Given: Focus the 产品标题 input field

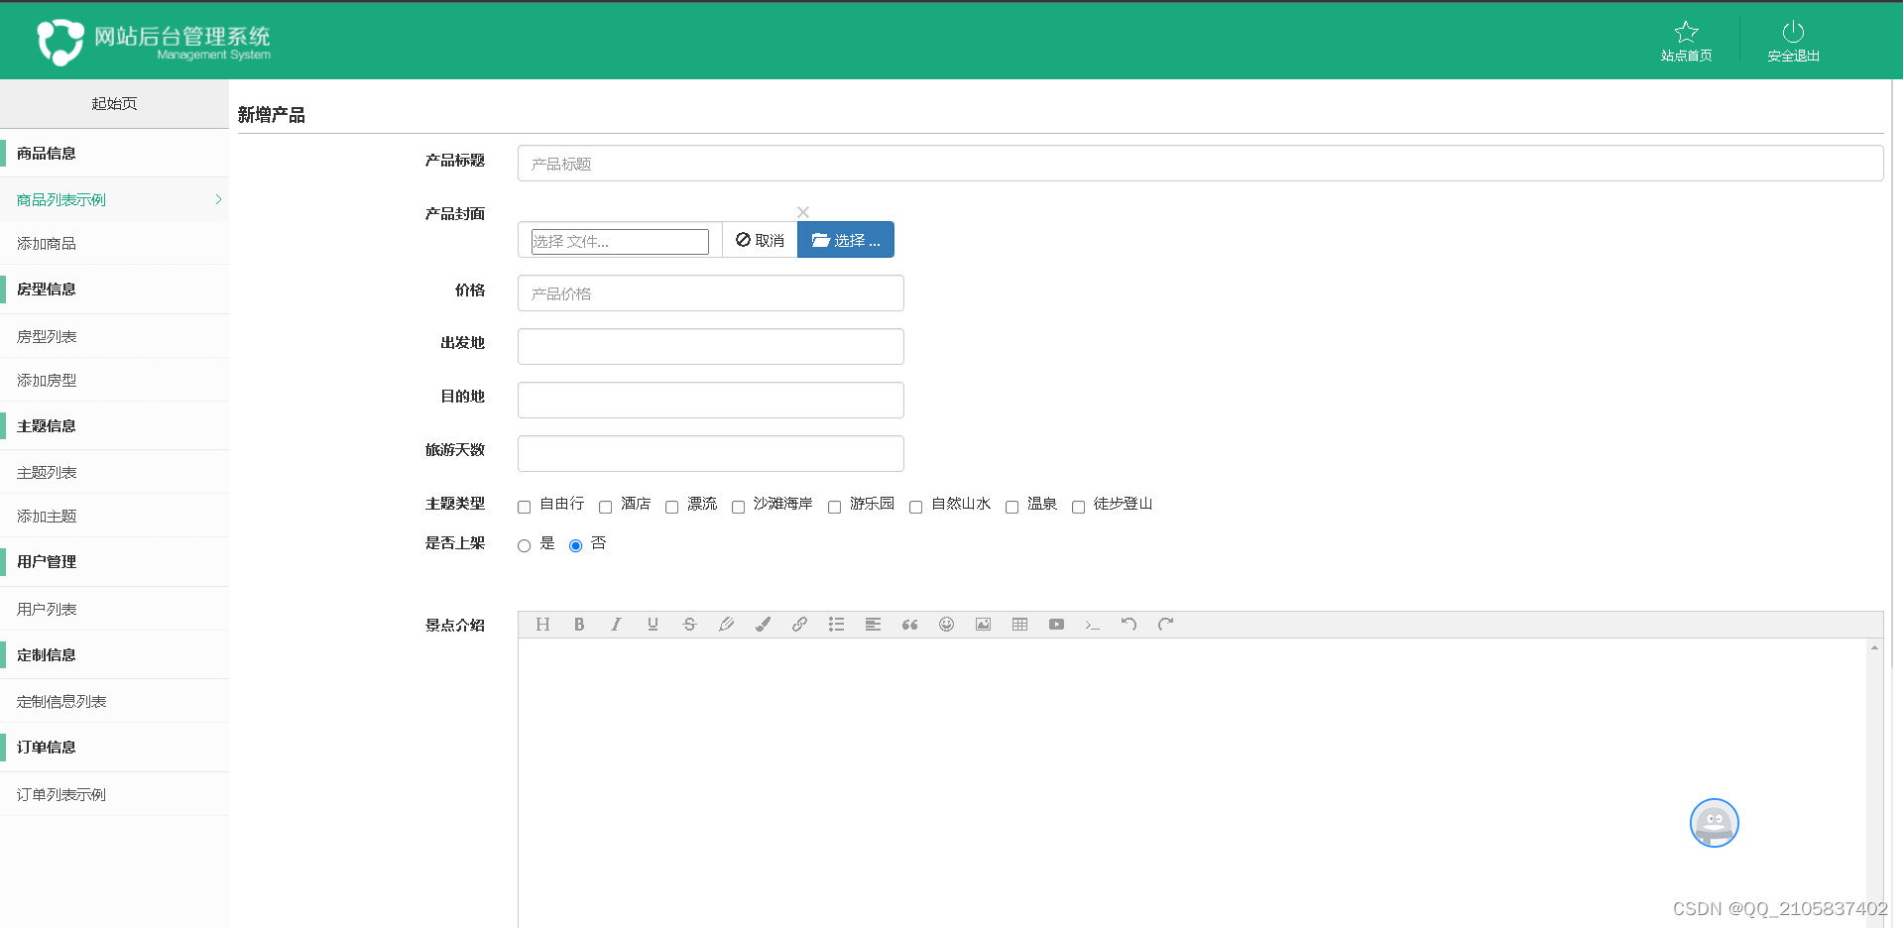Looking at the screenshot, I should (x=1200, y=164).
